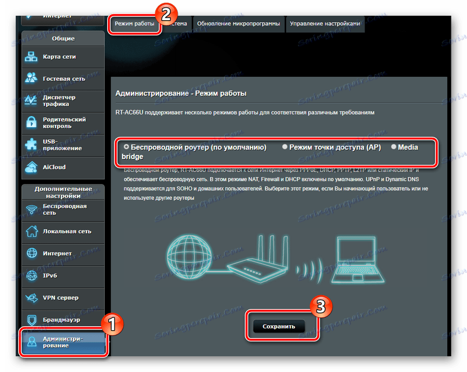The width and height of the screenshot is (467, 372).
Task: Open the VPN server arrows icon
Action: [x=31, y=298]
